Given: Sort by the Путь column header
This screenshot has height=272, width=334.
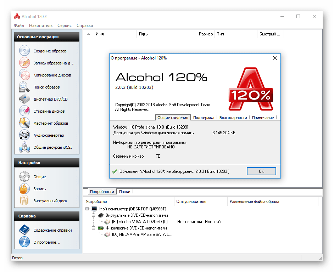Looking at the screenshot, I should [x=163, y=34].
